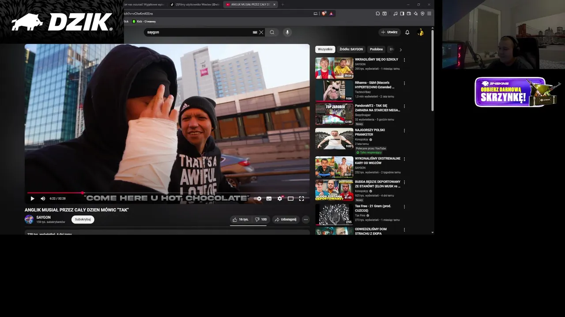This screenshot has width=565, height=317.
Task: Open options for WYKONALIŚMY EKSTREMALNE KARY
Action: (x=404, y=159)
